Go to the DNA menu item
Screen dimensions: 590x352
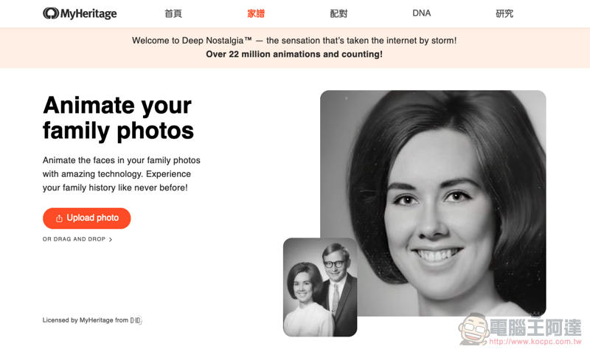(421, 13)
